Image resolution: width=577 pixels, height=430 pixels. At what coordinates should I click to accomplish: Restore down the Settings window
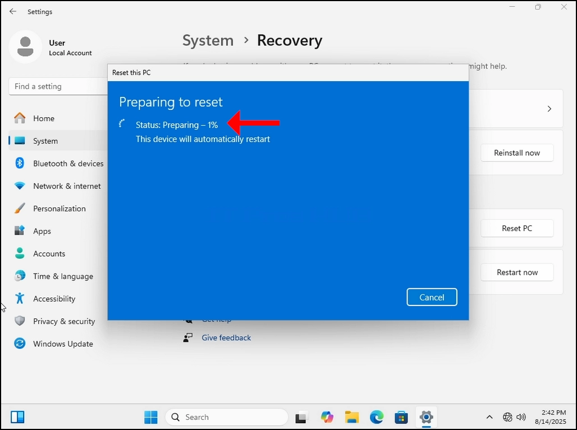[538, 7]
